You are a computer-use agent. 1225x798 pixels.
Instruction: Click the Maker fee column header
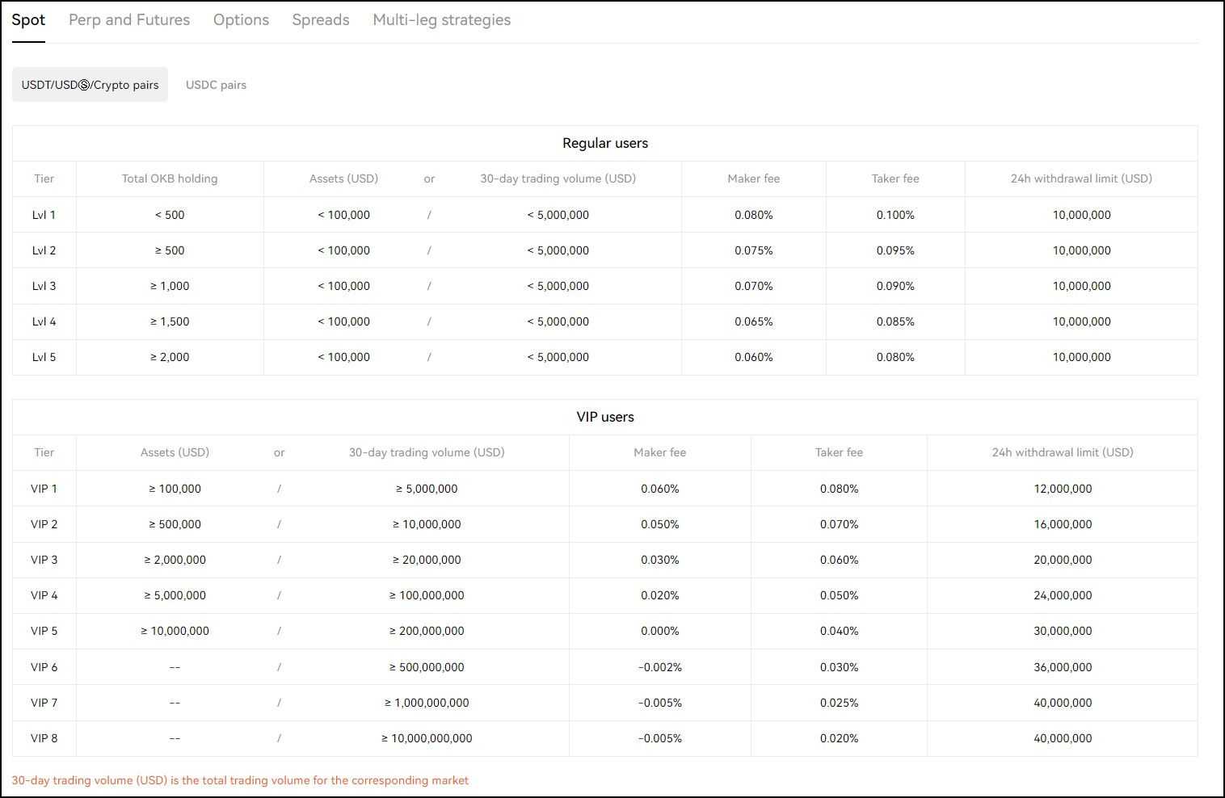752,178
